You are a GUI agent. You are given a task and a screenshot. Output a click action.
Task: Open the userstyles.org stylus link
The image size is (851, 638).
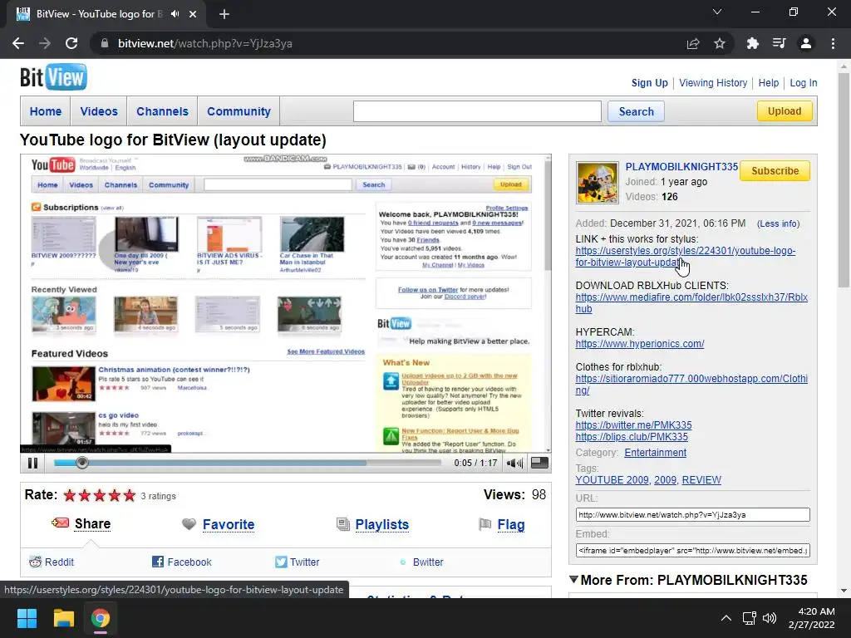click(x=685, y=257)
